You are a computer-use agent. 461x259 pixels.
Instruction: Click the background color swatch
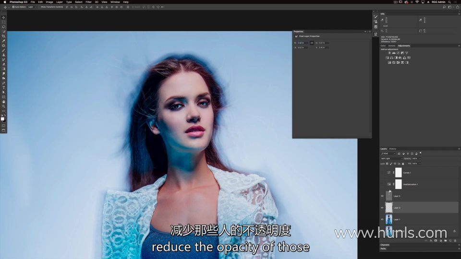click(x=4, y=121)
